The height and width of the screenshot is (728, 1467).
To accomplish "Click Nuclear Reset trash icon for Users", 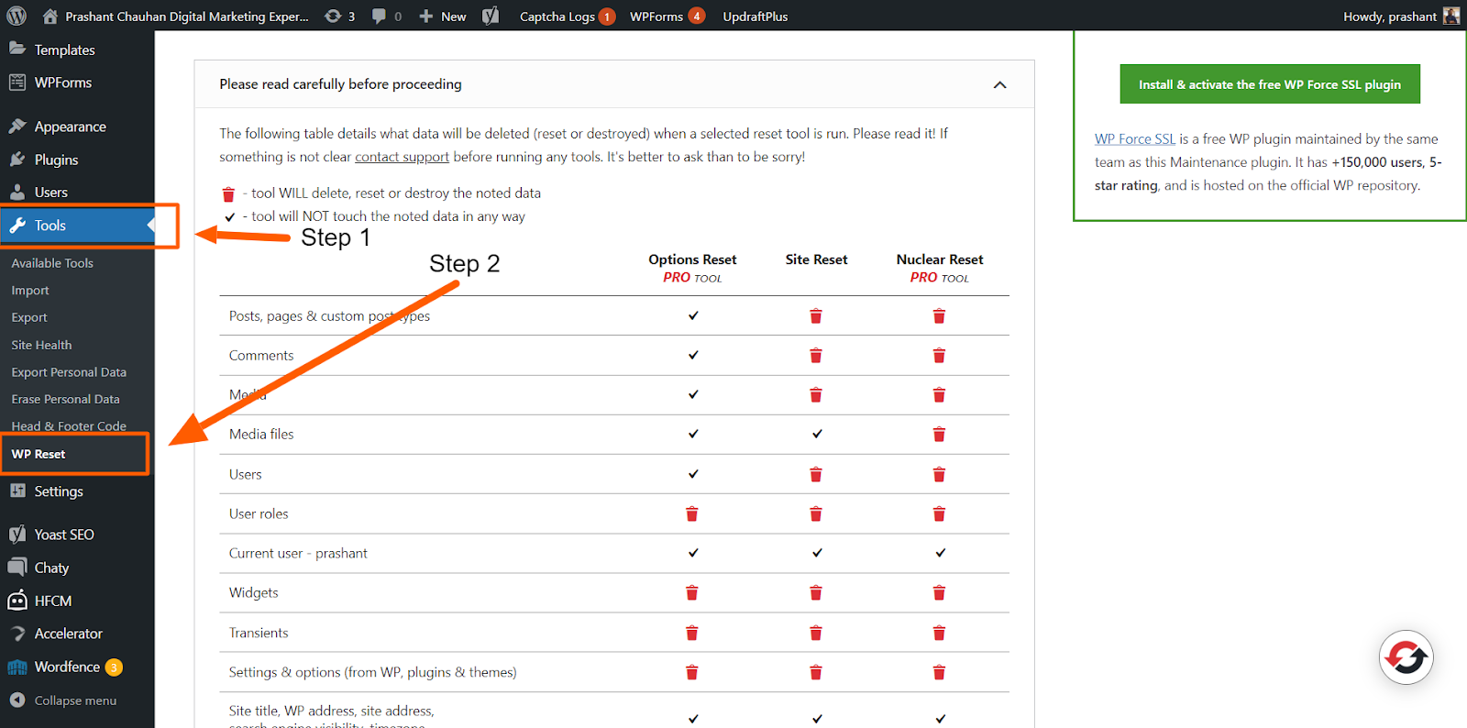I will tap(939, 475).
